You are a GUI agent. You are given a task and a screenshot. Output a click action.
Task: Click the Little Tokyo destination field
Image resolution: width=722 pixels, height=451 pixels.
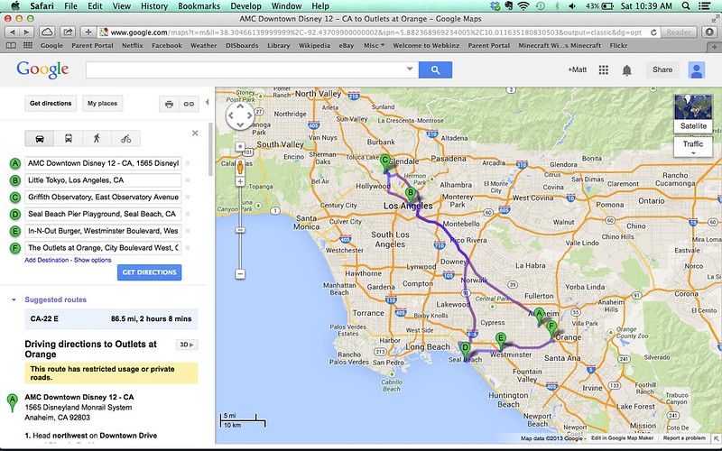(103, 180)
